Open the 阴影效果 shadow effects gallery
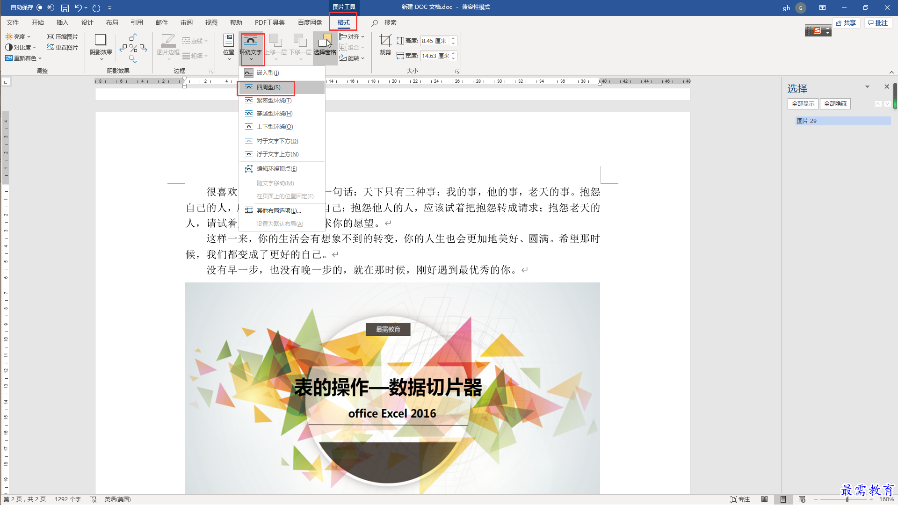The width and height of the screenshot is (898, 505). [101, 47]
